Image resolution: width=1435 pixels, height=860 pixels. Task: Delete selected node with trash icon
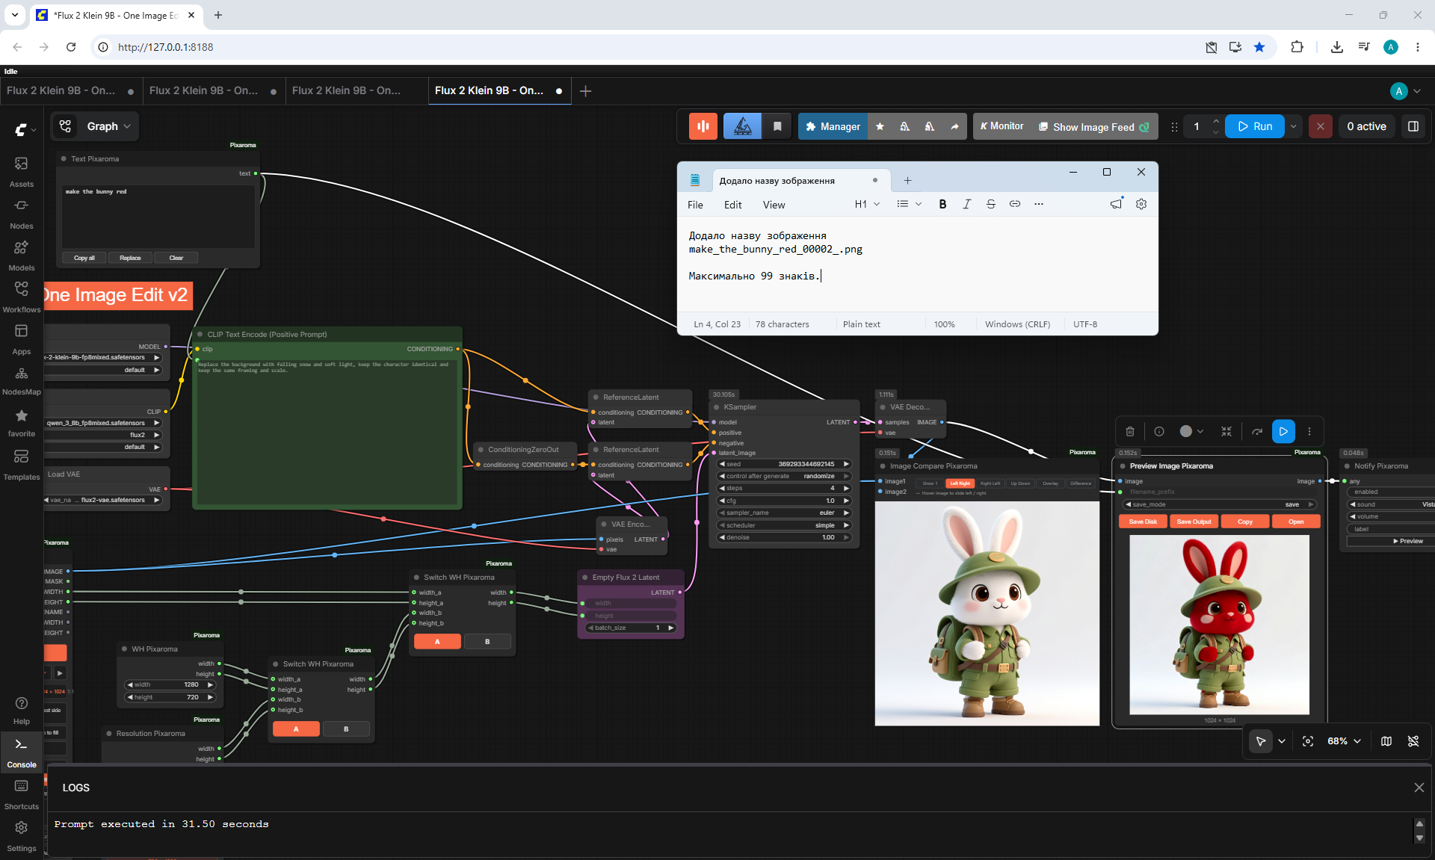pos(1130,431)
